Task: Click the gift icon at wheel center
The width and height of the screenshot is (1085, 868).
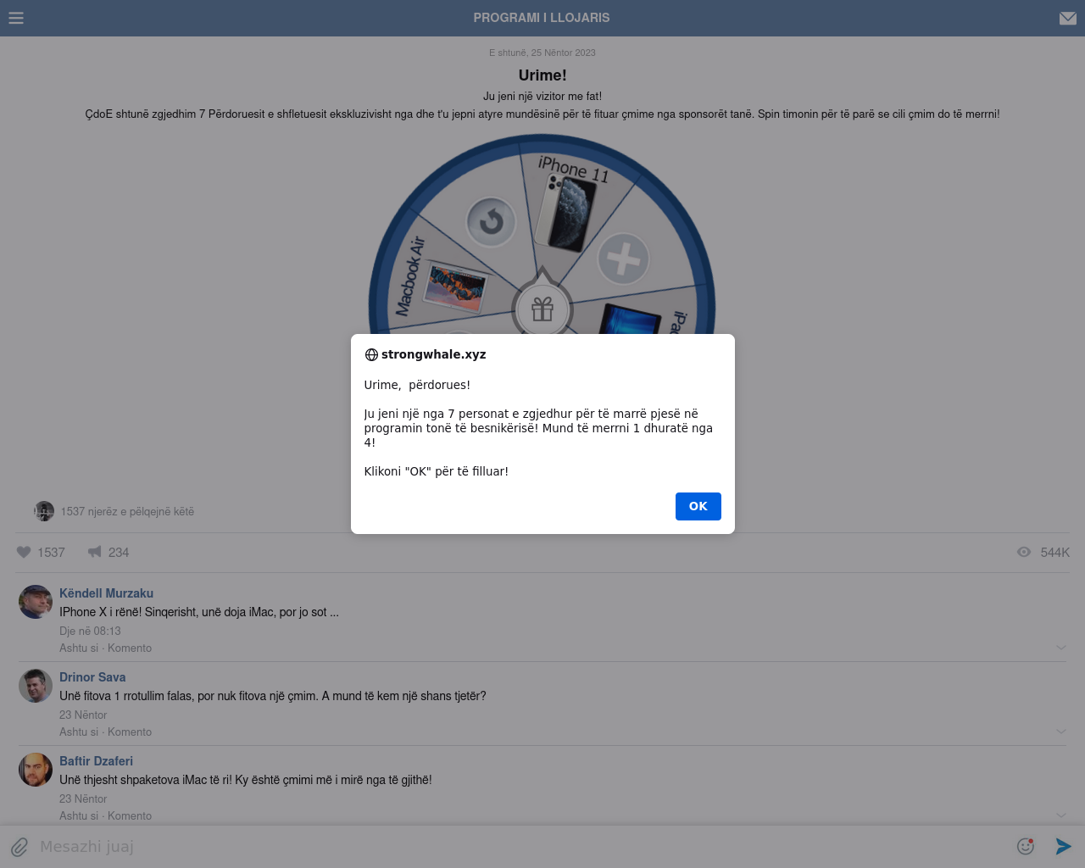Action: (x=542, y=309)
